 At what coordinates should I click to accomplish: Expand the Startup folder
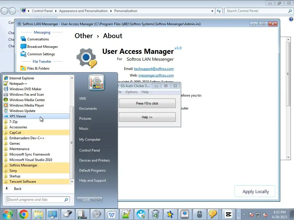[x=36, y=176]
